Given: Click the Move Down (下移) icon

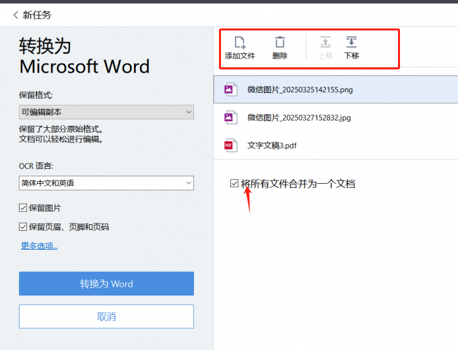Looking at the screenshot, I should click(352, 42).
